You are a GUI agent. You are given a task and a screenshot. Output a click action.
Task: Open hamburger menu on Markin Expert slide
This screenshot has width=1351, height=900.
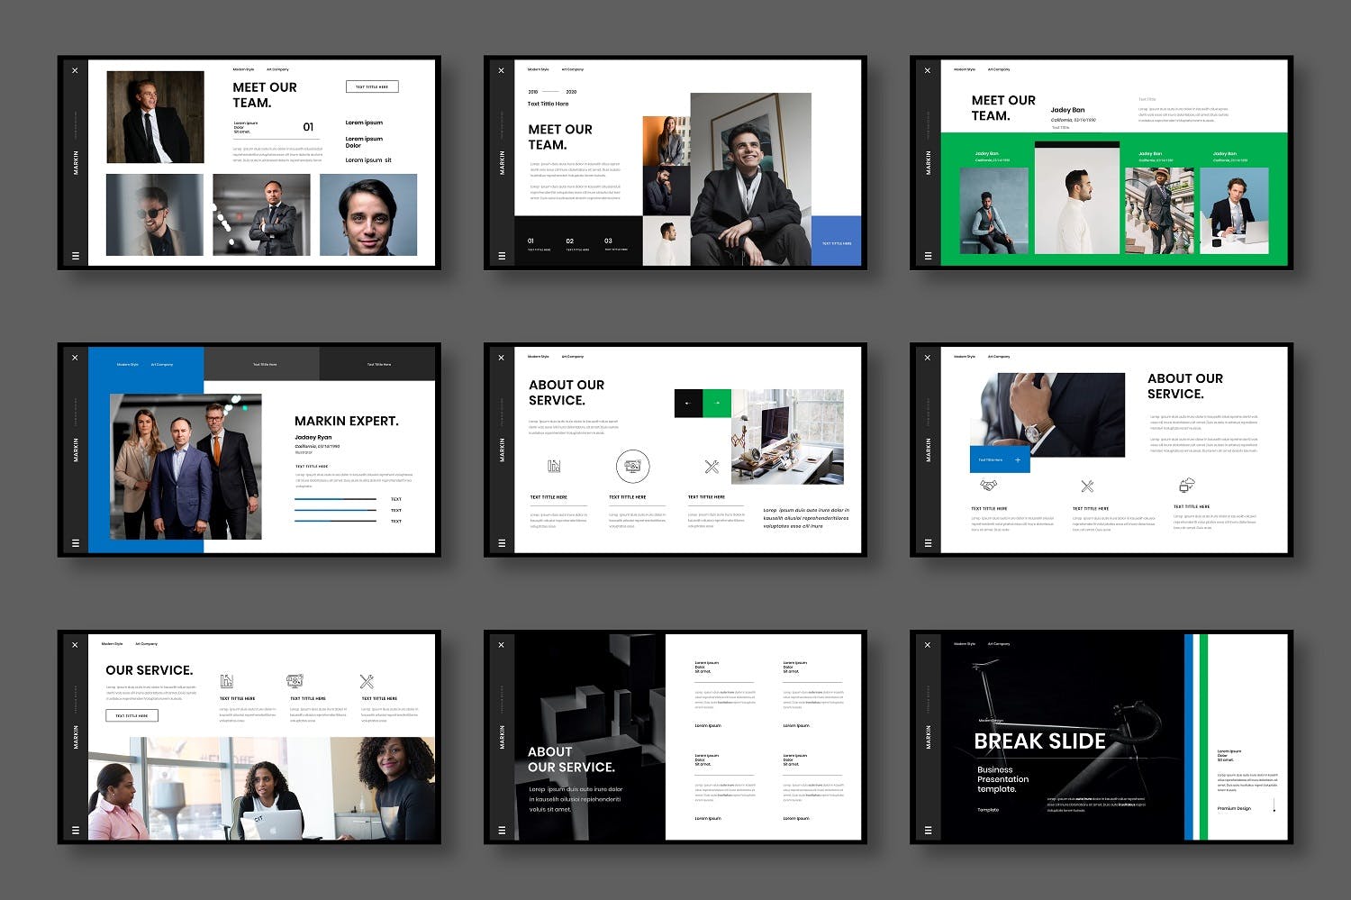point(75,543)
